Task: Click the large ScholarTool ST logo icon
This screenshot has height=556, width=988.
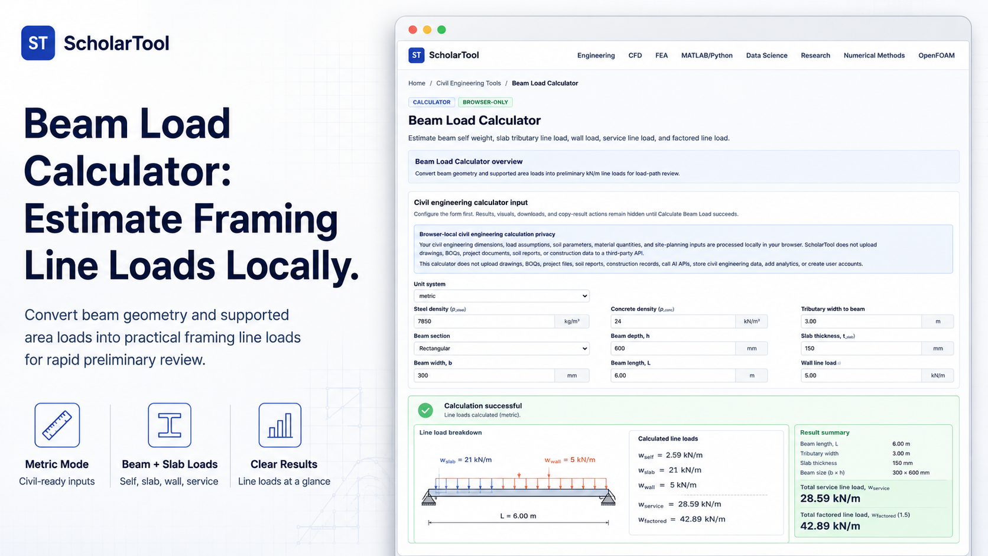Action: click(x=38, y=43)
